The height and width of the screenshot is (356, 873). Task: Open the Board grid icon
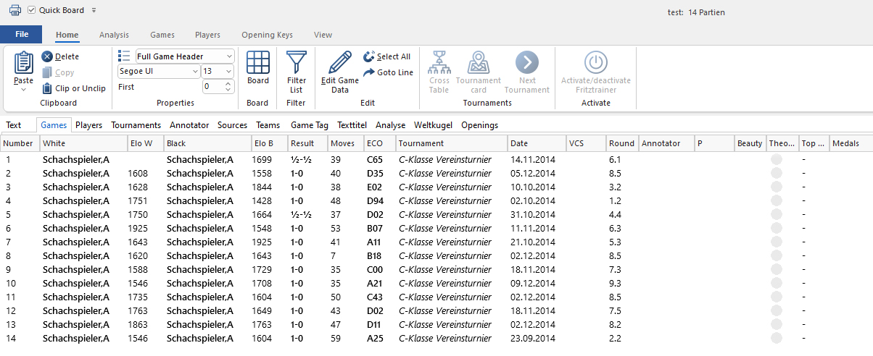coord(257,63)
